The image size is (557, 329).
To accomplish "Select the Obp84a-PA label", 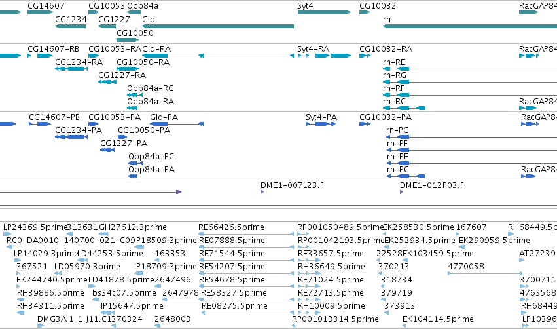I will tap(152, 170).
